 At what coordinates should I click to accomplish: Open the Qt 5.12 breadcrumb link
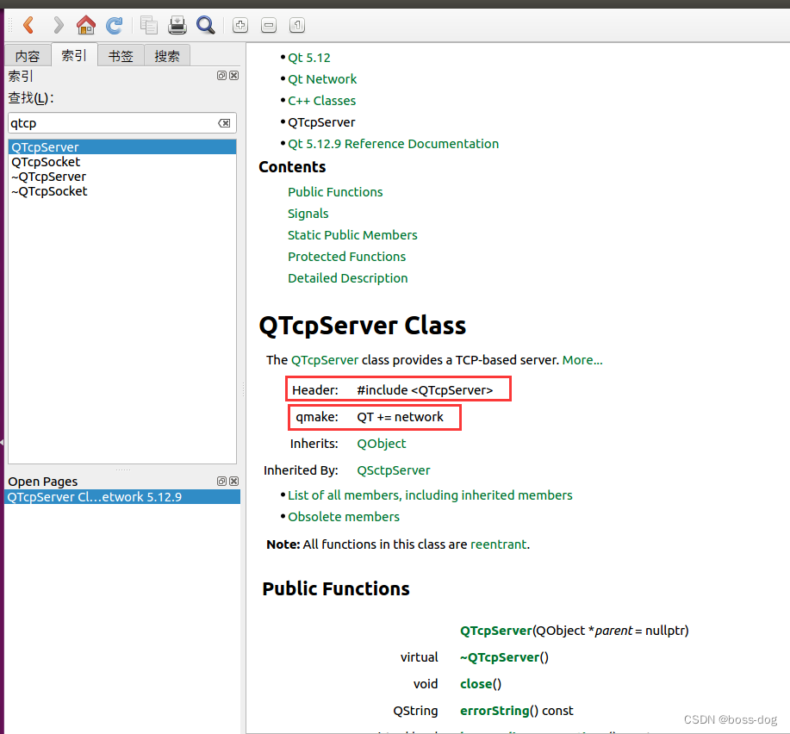(x=308, y=58)
